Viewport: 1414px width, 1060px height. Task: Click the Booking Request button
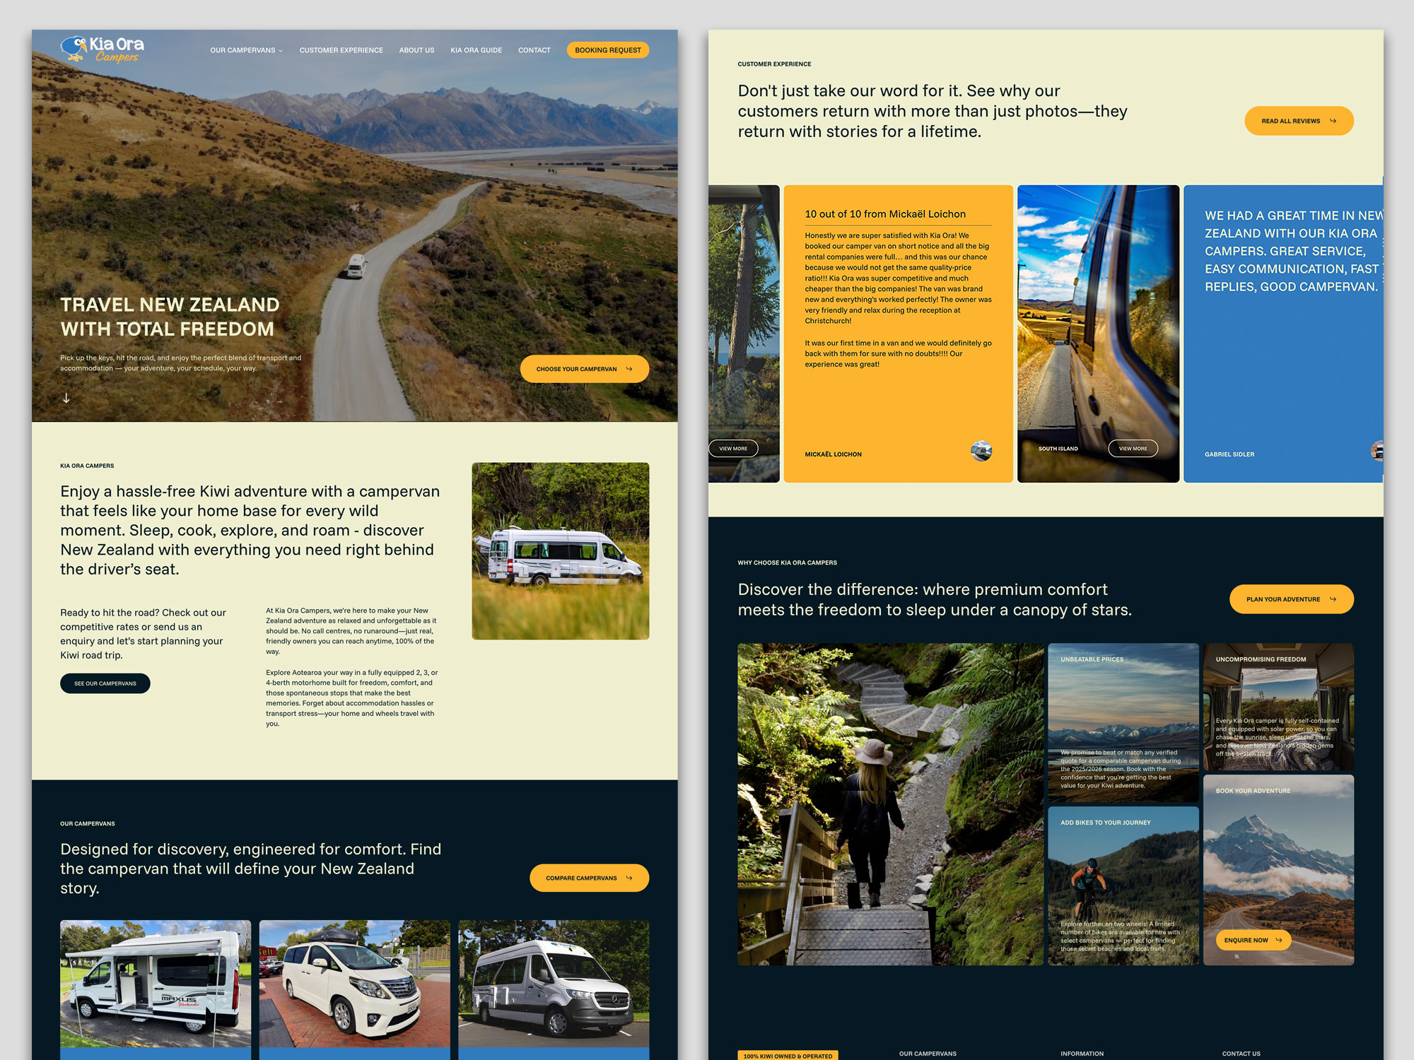coord(607,49)
